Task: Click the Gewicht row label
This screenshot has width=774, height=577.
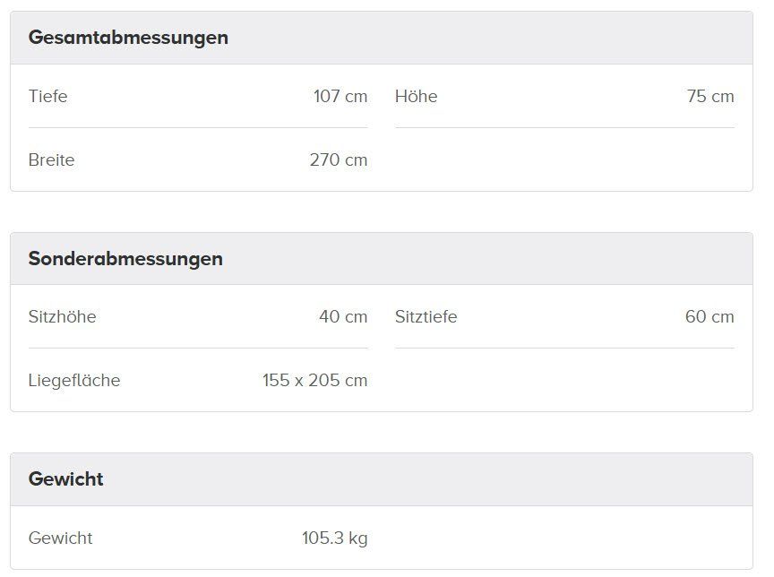Action: 60,538
